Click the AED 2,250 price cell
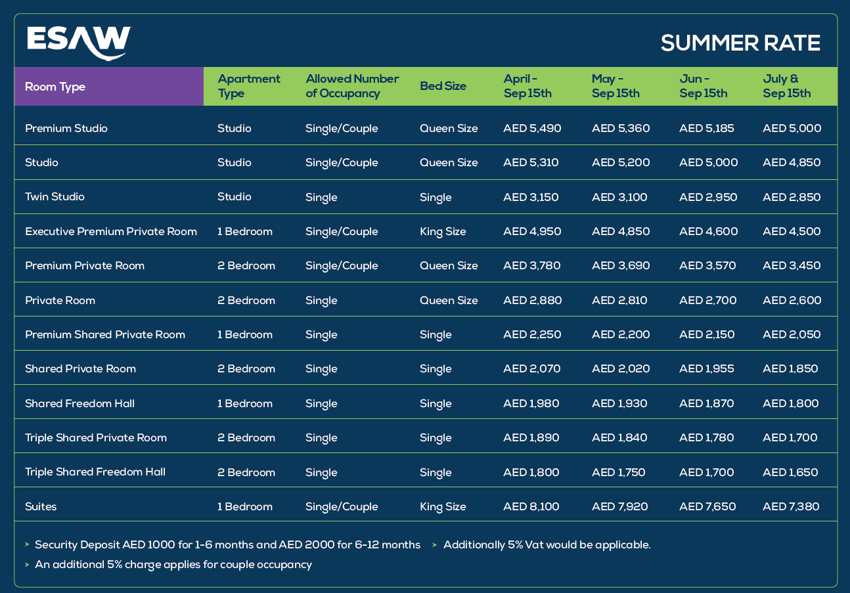 coord(532,334)
